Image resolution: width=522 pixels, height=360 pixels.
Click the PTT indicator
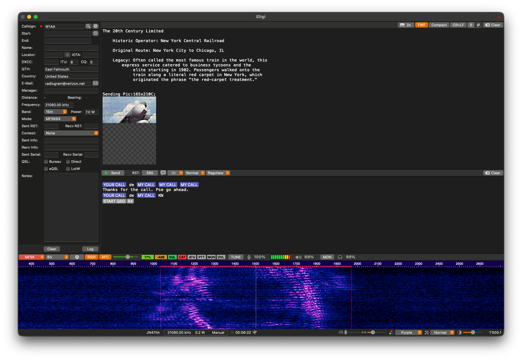201,257
